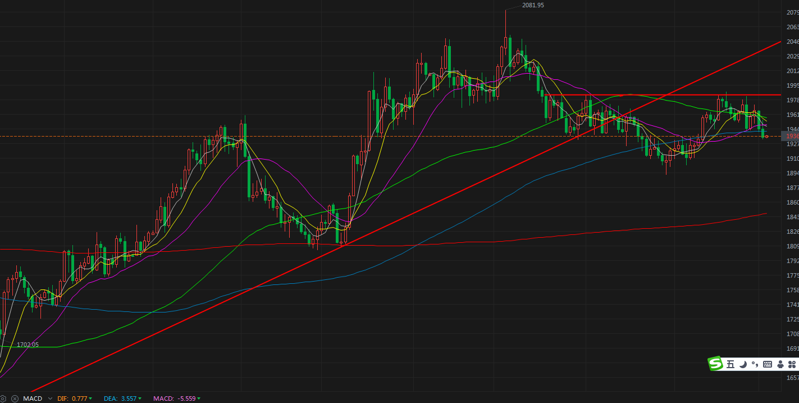Open the pink MACD value dropdown arrow
The width and height of the screenshot is (799, 403).
(x=199, y=399)
